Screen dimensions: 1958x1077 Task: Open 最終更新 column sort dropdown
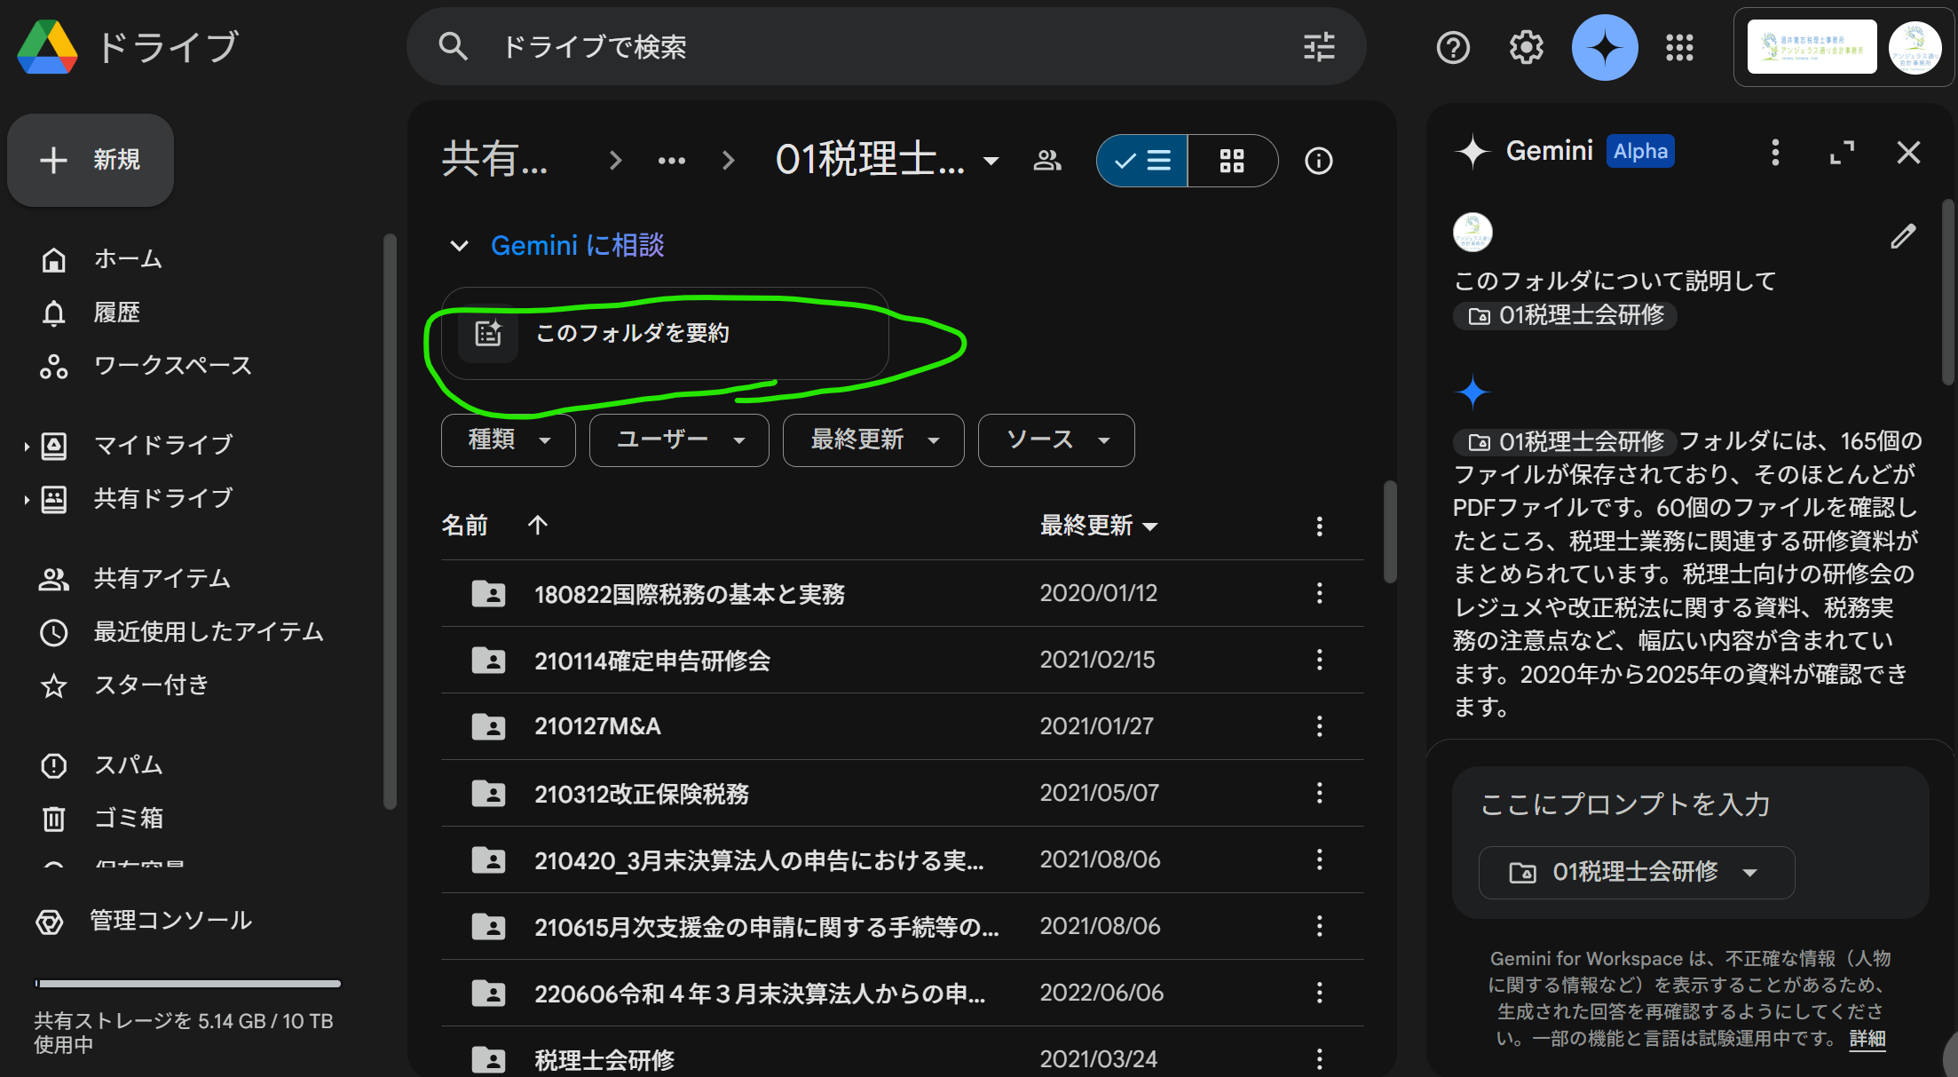point(1150,527)
